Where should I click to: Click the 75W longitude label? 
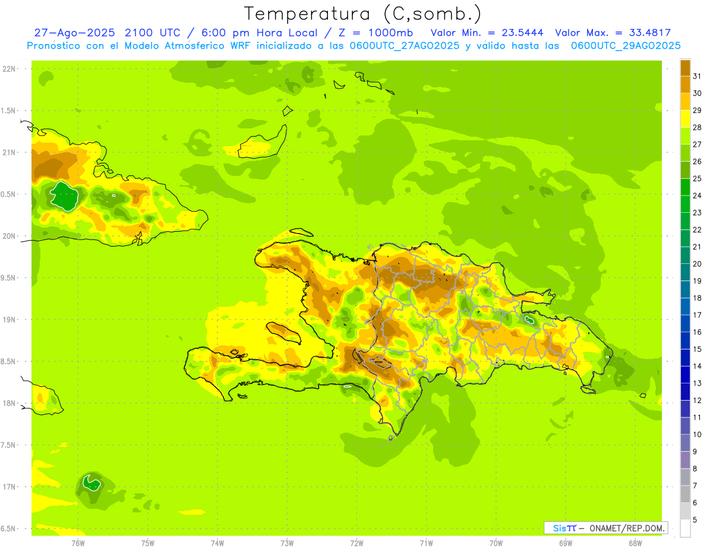point(147,543)
